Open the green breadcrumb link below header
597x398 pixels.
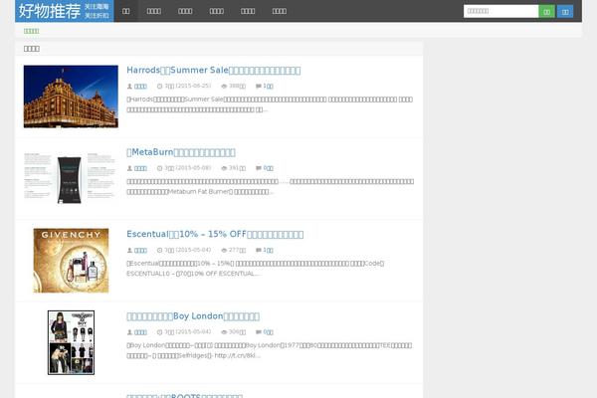pos(31,31)
